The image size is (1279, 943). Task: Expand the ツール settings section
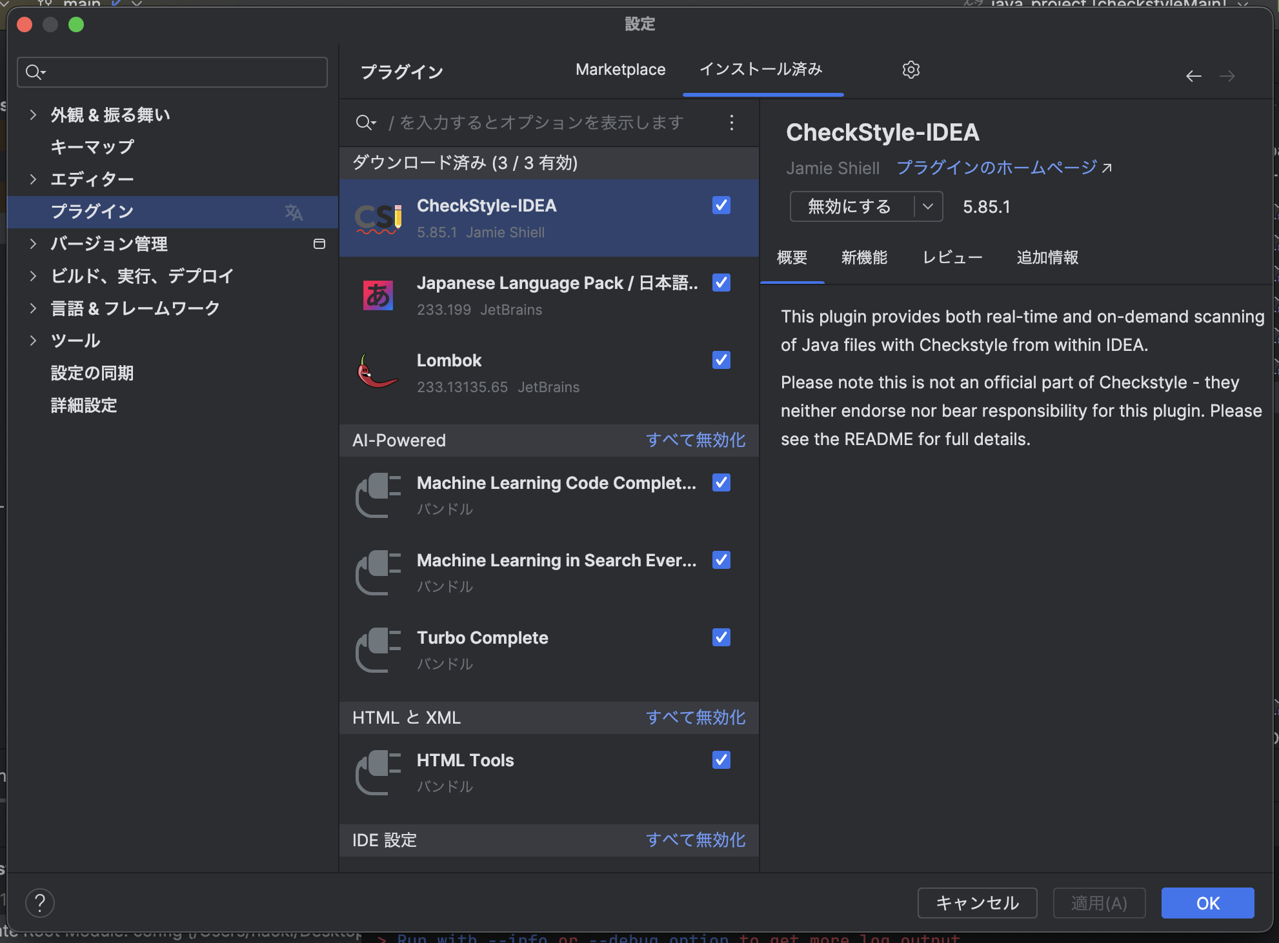tap(34, 340)
